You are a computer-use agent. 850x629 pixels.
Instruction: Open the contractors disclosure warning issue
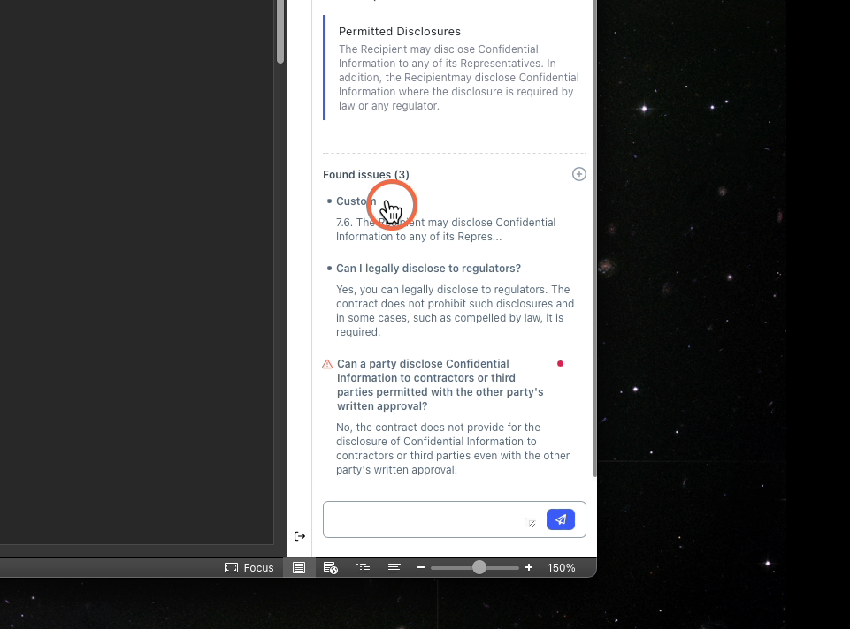click(x=440, y=385)
